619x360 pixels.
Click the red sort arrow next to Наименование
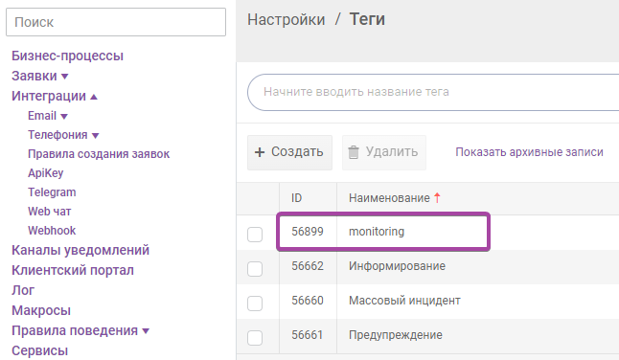pyautogui.click(x=437, y=197)
